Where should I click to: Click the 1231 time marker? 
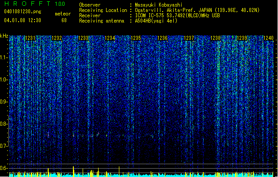30,38
